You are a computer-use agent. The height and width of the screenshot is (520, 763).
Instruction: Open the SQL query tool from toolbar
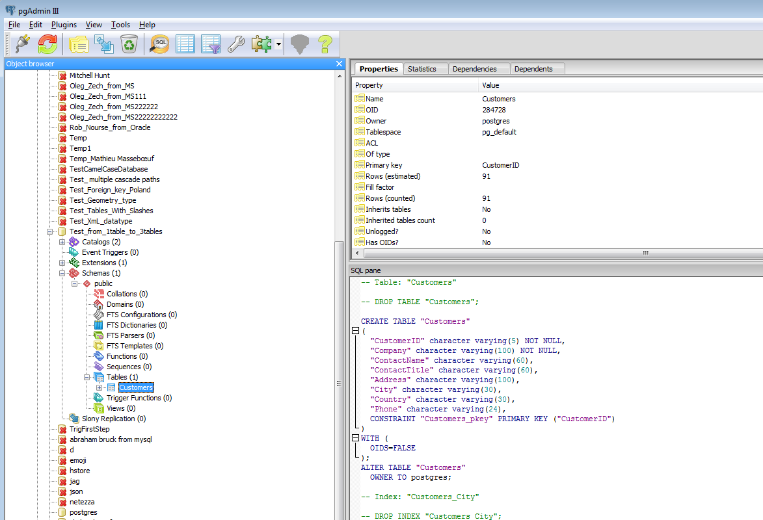pos(158,44)
